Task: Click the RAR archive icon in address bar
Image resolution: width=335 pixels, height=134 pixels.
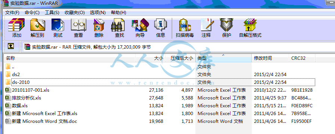Action: click(27, 47)
